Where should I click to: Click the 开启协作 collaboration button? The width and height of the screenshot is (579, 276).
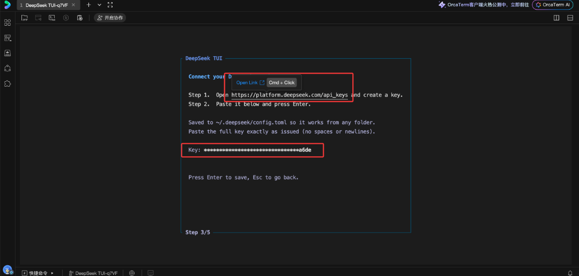[110, 18]
